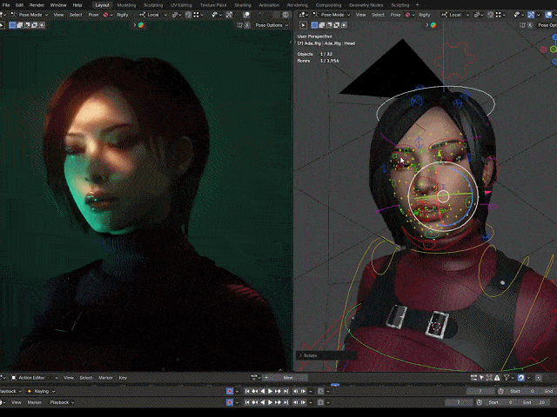
Task: Open the Render menu
Action: click(37, 5)
